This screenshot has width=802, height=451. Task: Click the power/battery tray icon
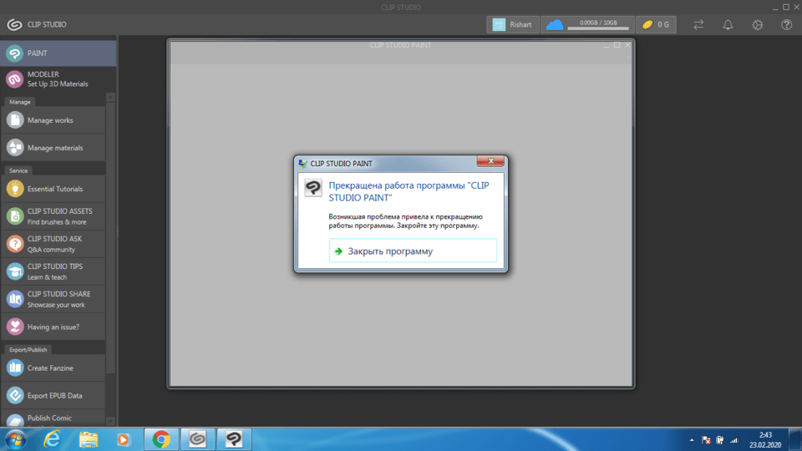coord(719,440)
